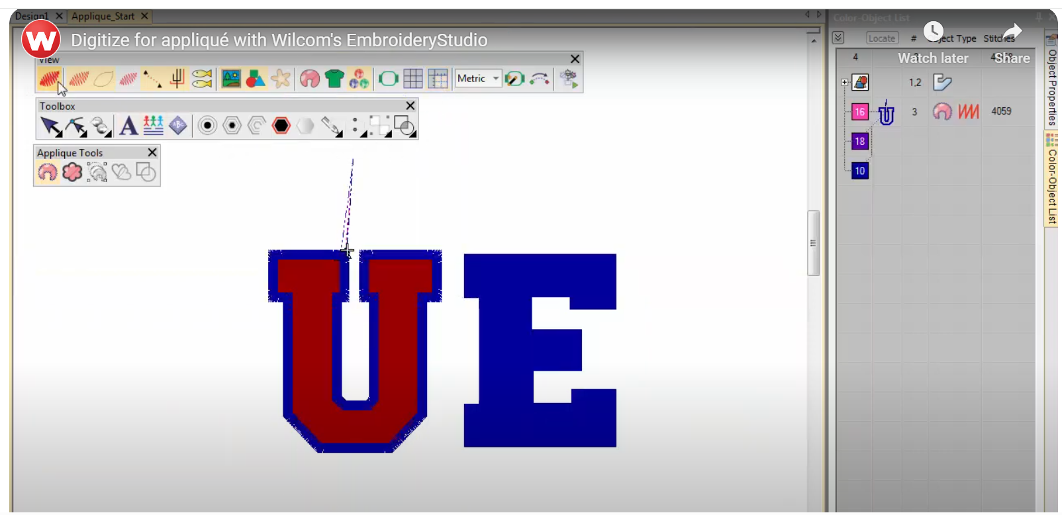
Task: Click the beige star icon in View toolbar
Action: 281,79
